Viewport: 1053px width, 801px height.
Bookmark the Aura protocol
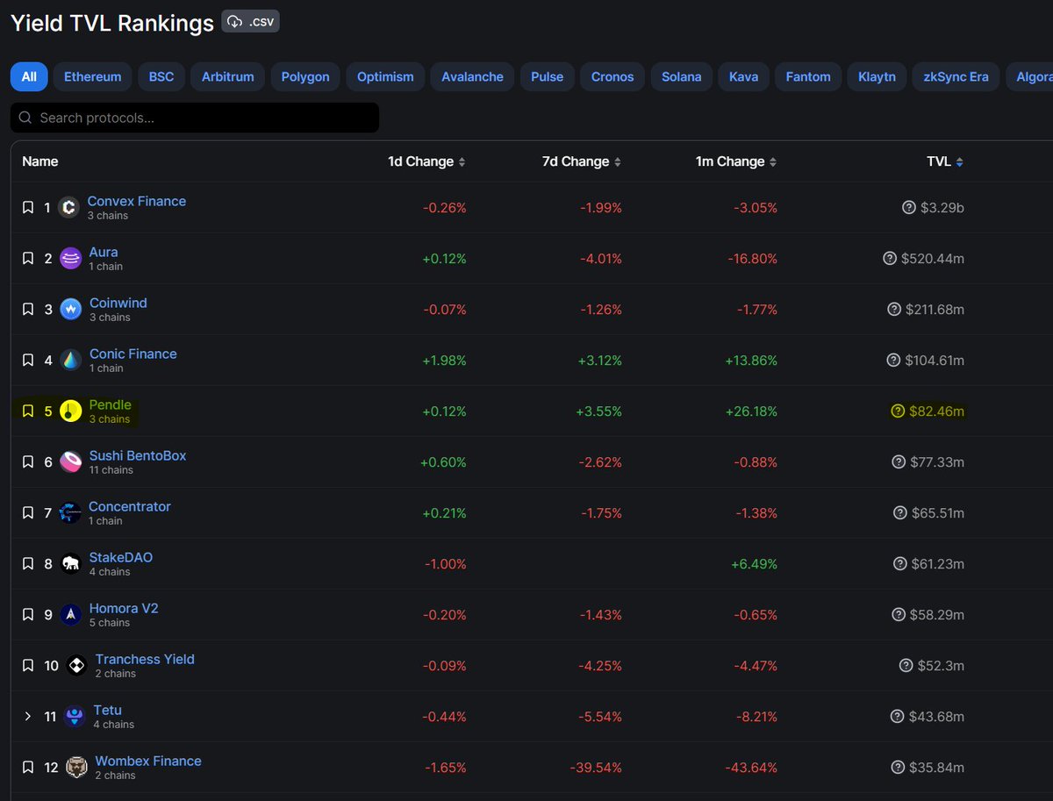click(27, 259)
